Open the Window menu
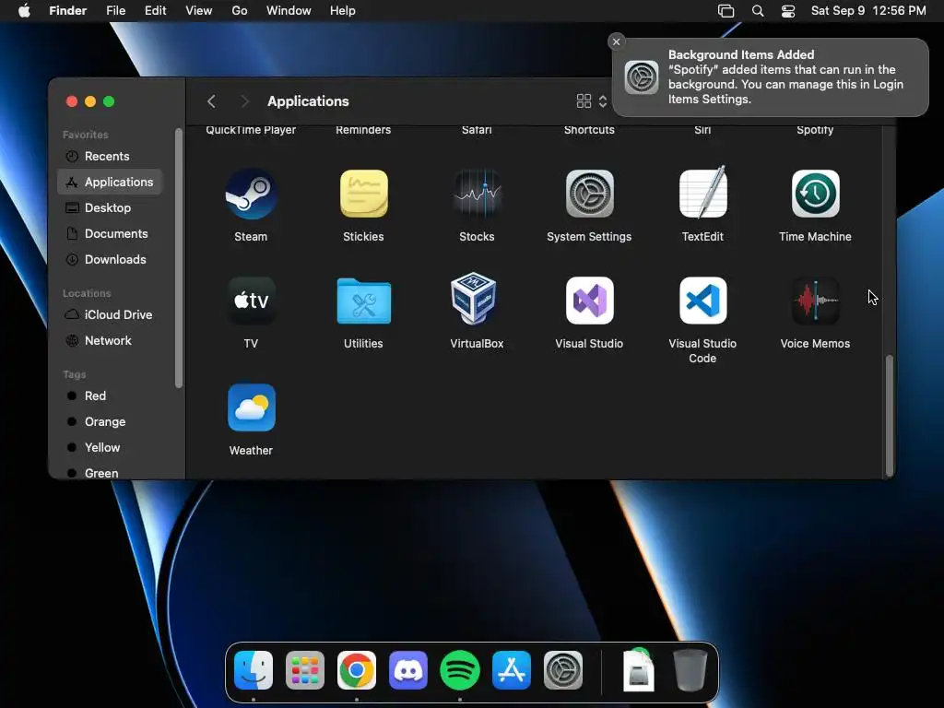The height and width of the screenshot is (708, 944). pyautogui.click(x=289, y=11)
